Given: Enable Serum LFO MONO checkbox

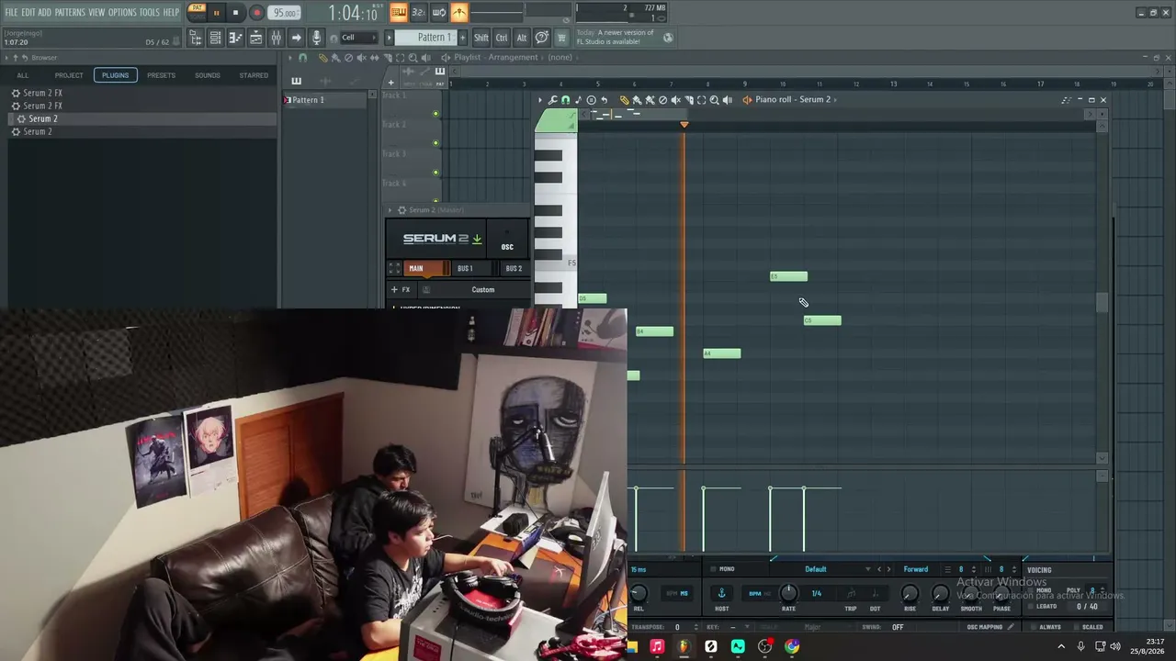Looking at the screenshot, I should coord(713,569).
